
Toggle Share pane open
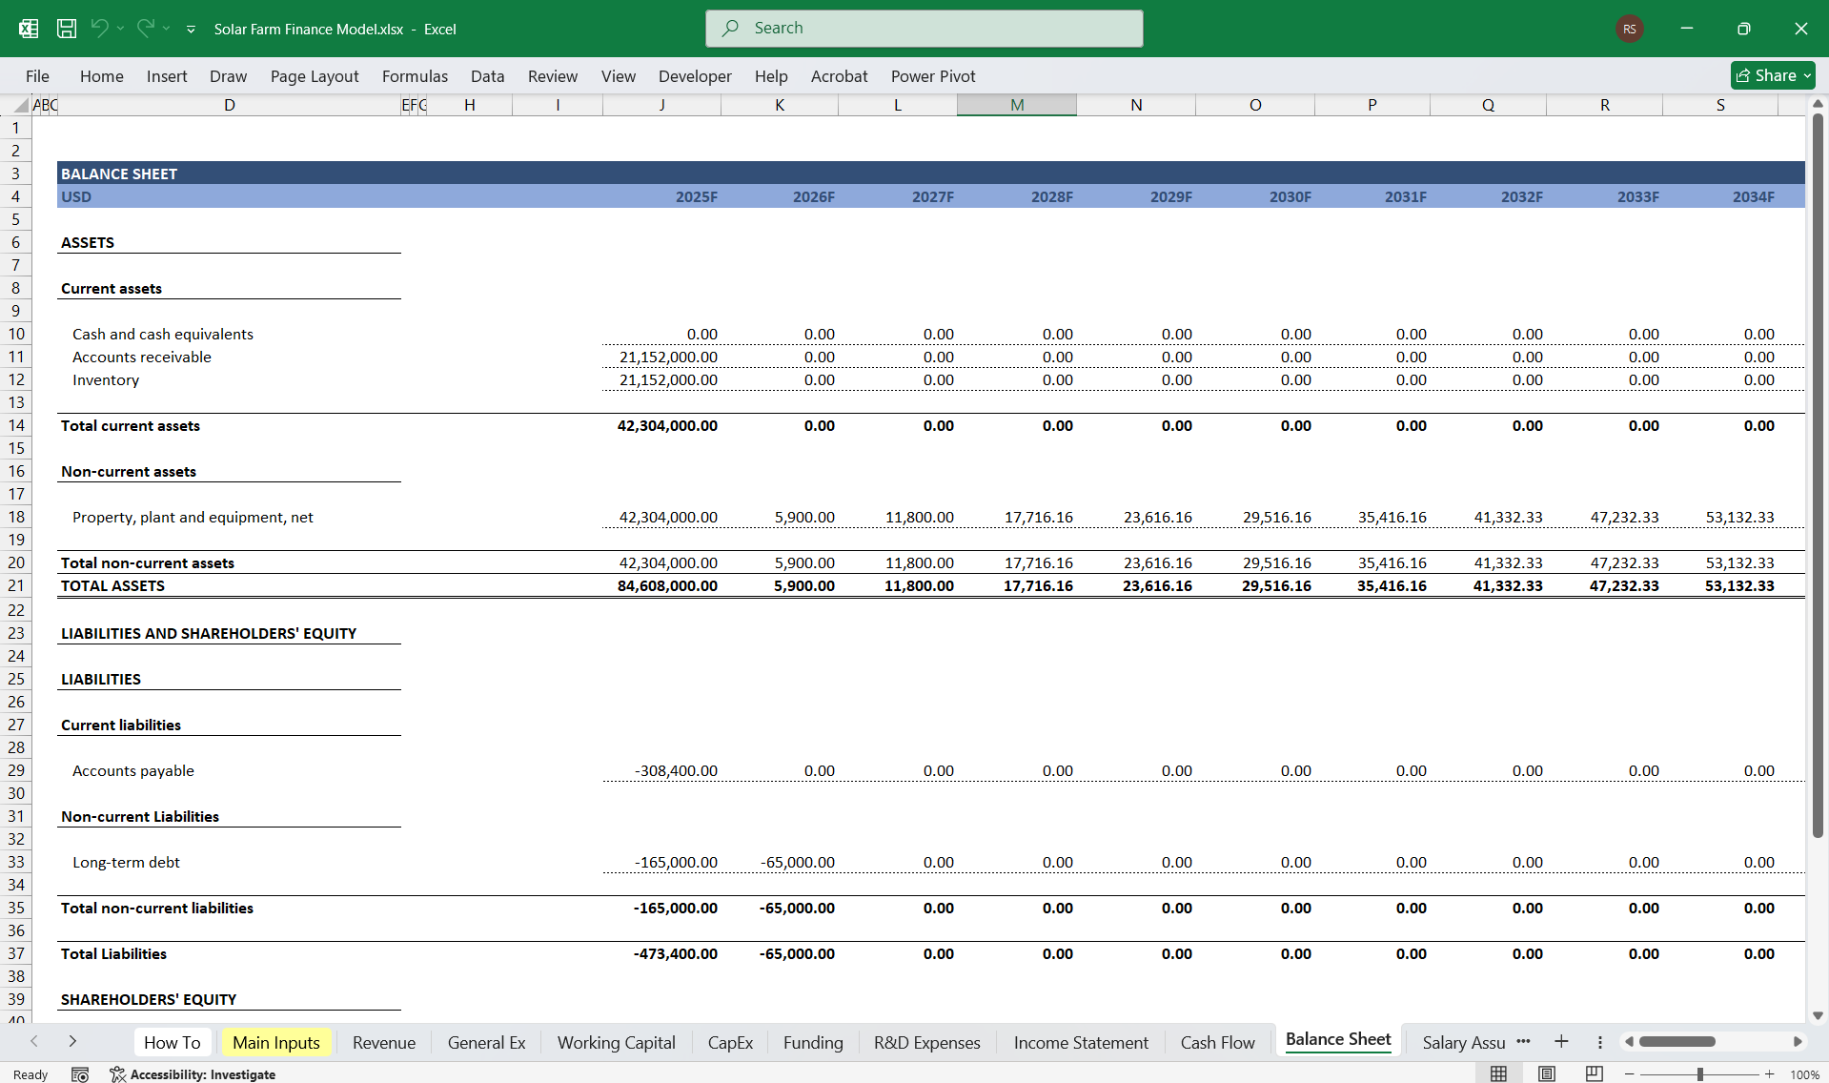[1771, 75]
